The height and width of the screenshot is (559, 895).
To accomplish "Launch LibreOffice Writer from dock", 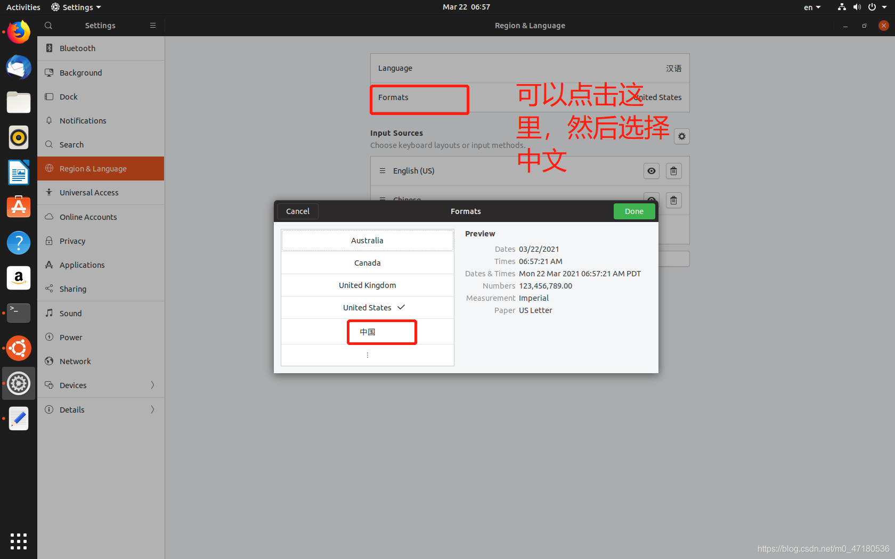I will click(x=19, y=172).
